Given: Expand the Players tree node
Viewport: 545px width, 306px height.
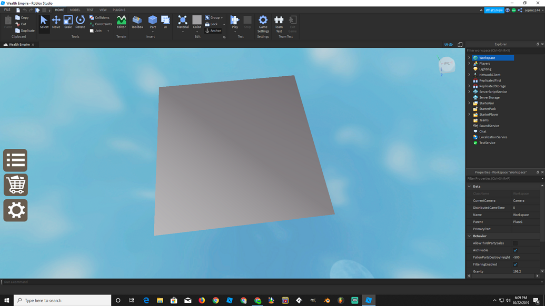Looking at the screenshot, I should pyautogui.click(x=469, y=64).
